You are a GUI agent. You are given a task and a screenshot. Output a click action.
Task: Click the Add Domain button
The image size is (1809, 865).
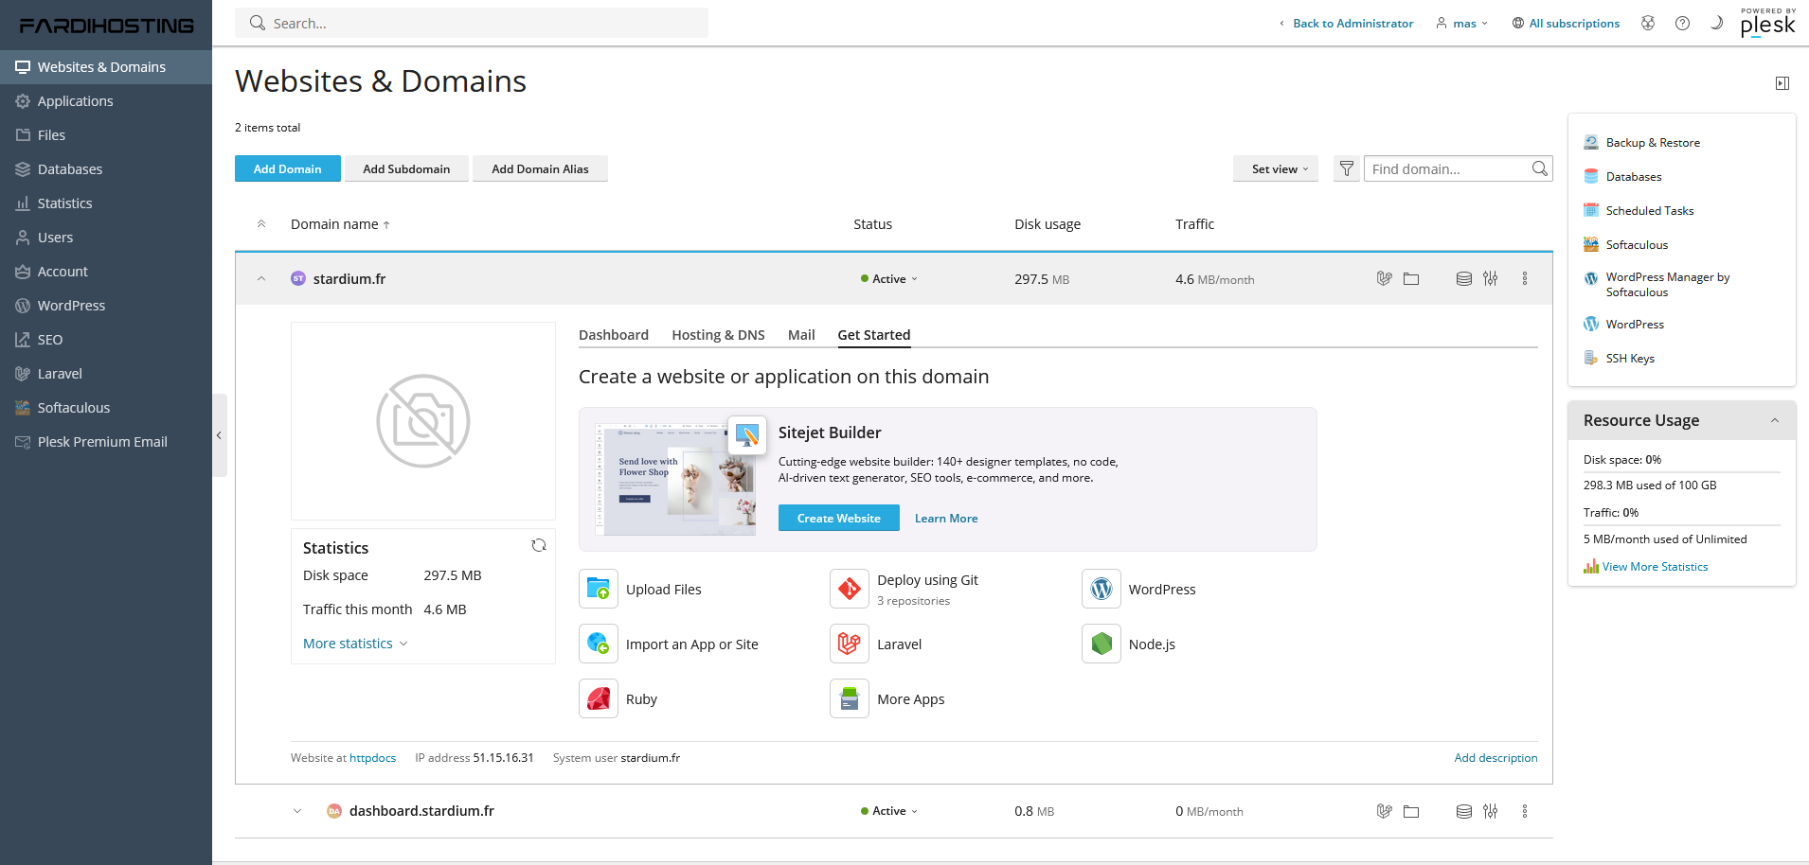[x=288, y=168]
